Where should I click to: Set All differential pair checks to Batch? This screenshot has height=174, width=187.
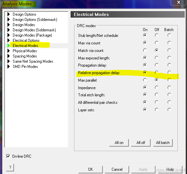pyautogui.click(x=169, y=102)
